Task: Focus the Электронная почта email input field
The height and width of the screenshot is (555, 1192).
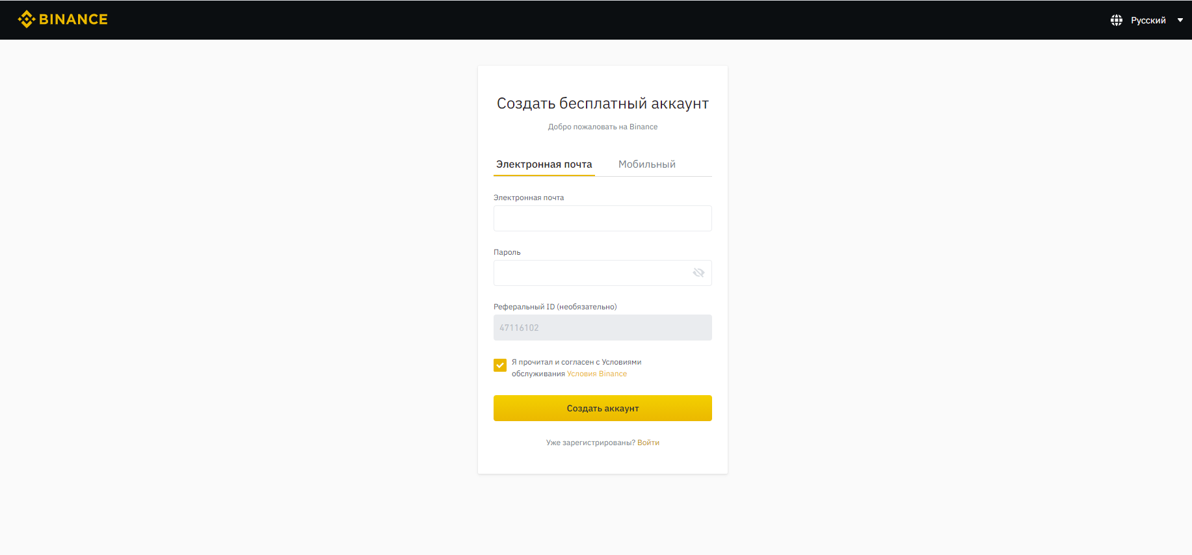Action: point(603,218)
